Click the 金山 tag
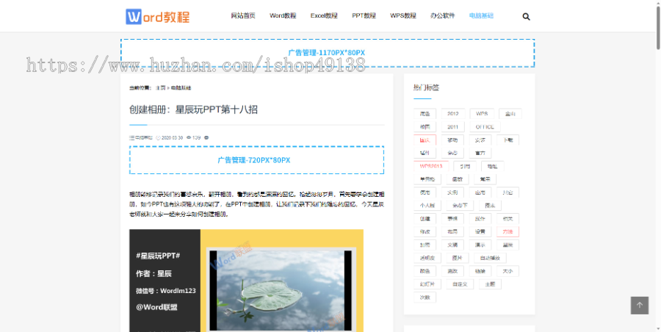The width and height of the screenshot is (661, 332). (x=510, y=113)
